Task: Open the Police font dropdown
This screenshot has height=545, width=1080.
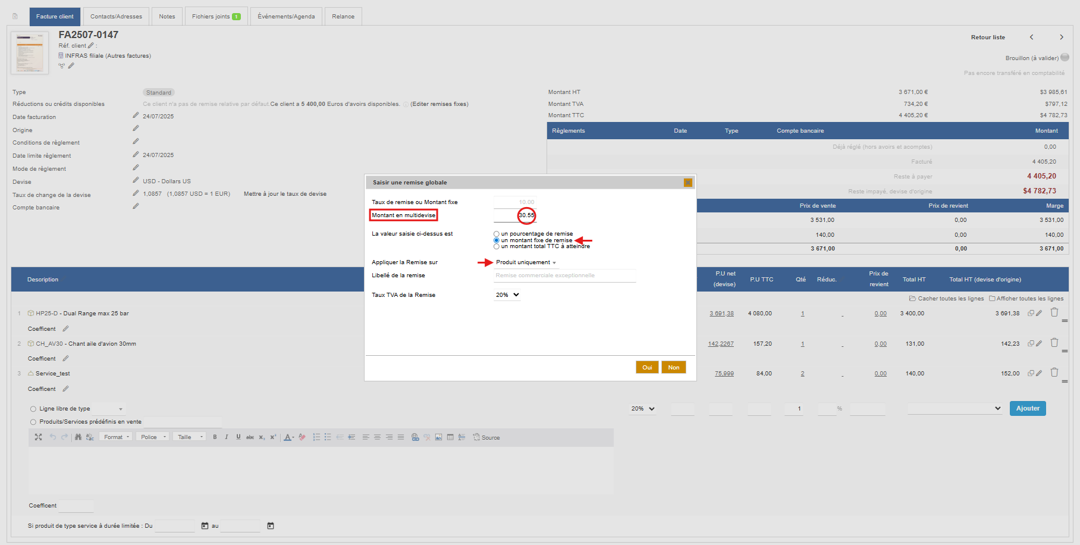Action: point(153,437)
